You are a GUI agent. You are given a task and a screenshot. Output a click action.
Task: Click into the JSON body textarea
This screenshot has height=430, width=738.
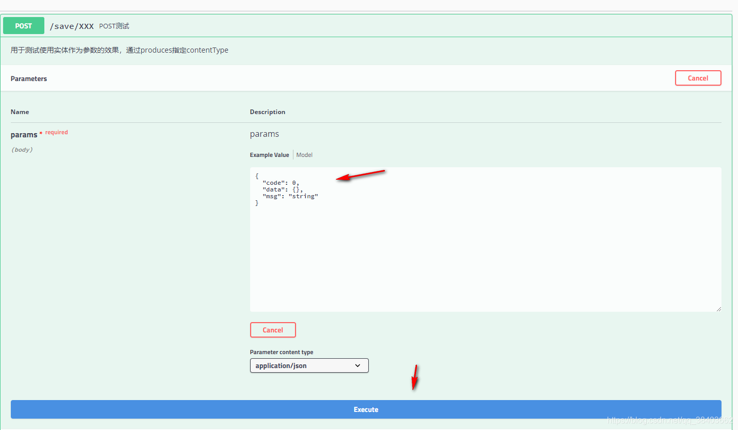pos(485,240)
